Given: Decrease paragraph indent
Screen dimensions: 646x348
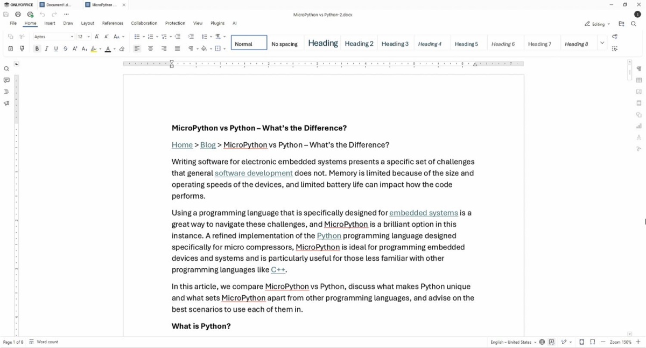Looking at the screenshot, I should (x=178, y=37).
